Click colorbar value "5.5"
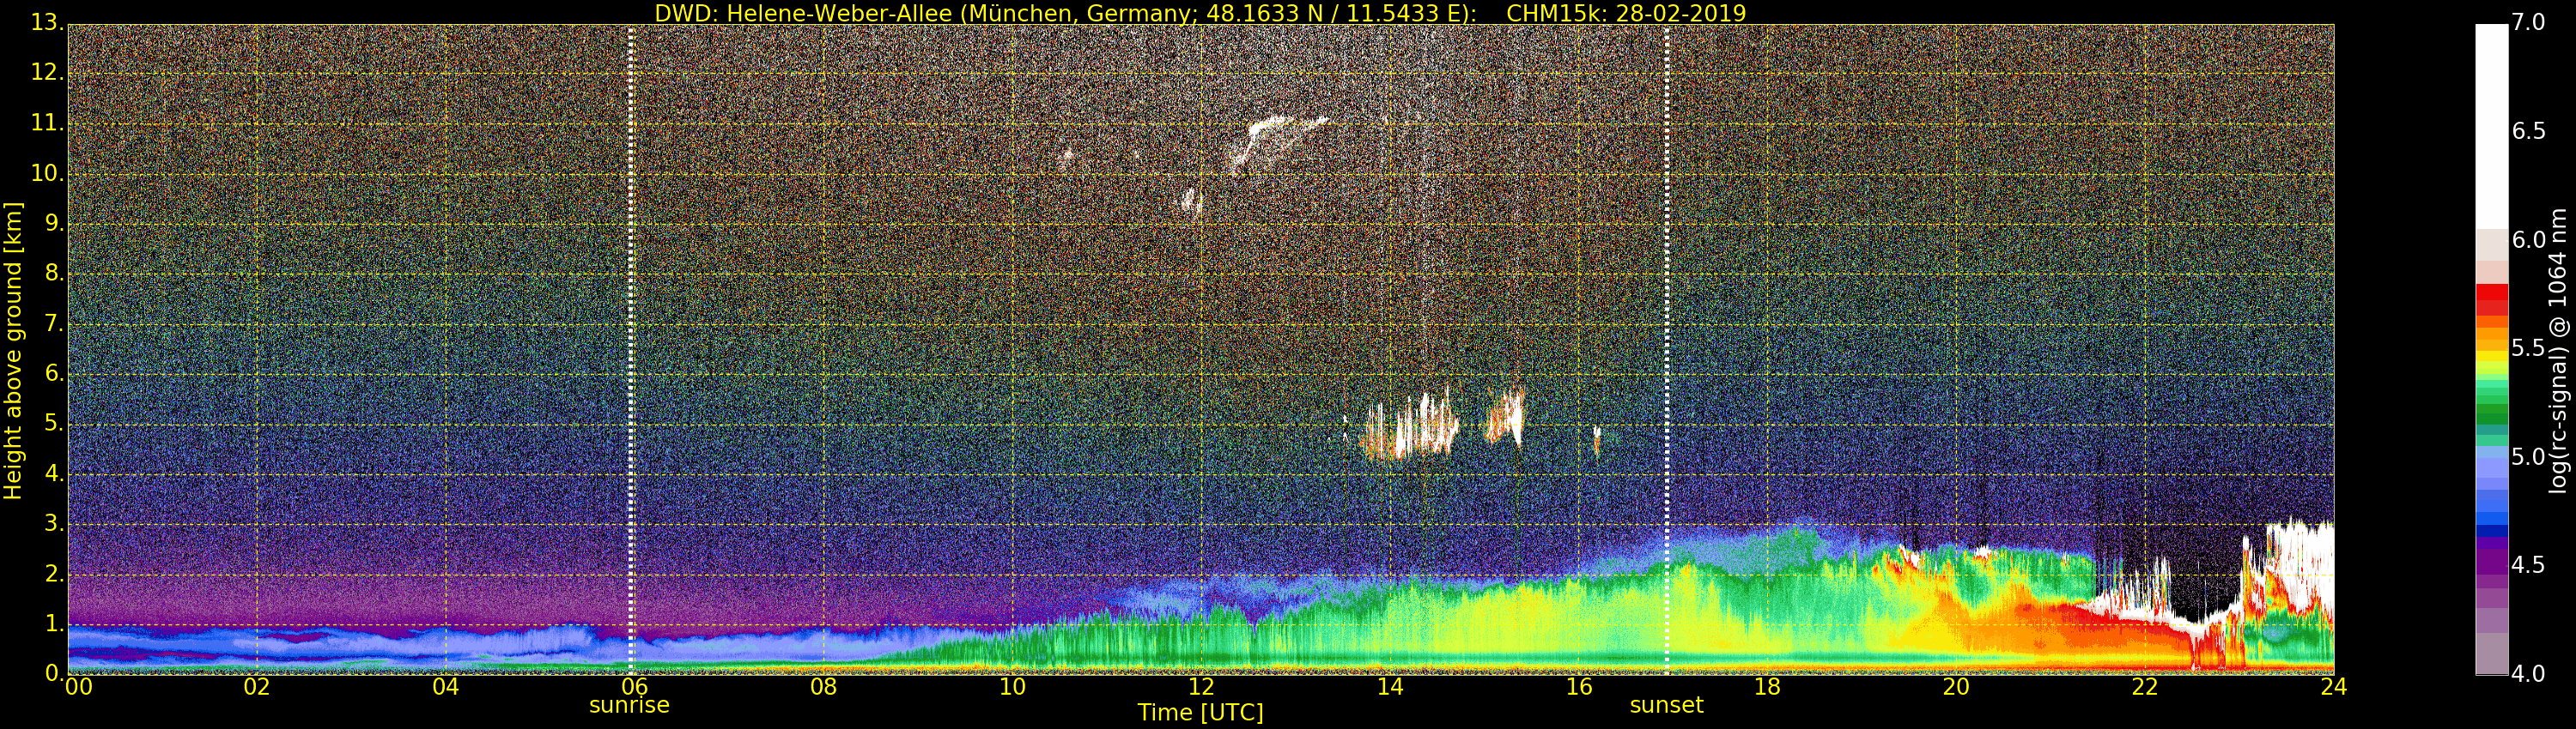The height and width of the screenshot is (729, 2576). [x=2528, y=348]
